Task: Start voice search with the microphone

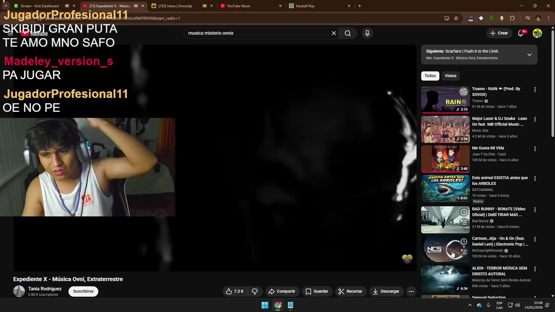Action: pyautogui.click(x=367, y=33)
